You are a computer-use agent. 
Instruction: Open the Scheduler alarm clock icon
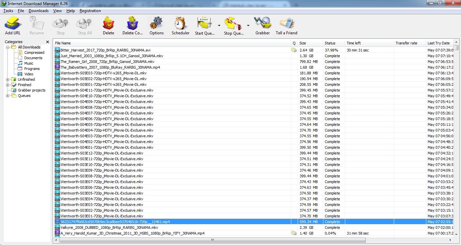click(181, 23)
